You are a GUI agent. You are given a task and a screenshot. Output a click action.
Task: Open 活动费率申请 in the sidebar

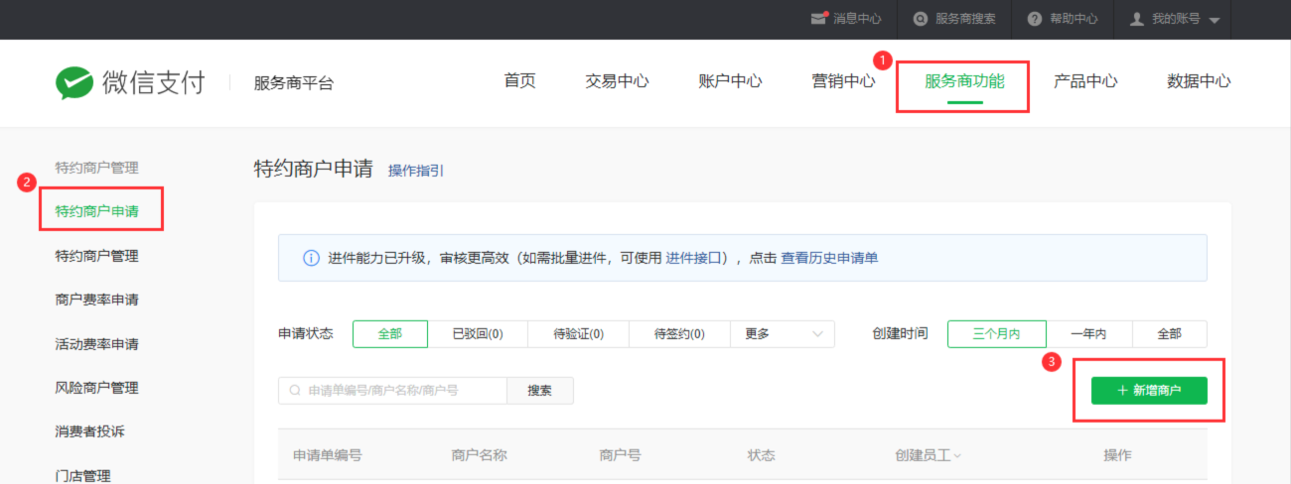[96, 344]
